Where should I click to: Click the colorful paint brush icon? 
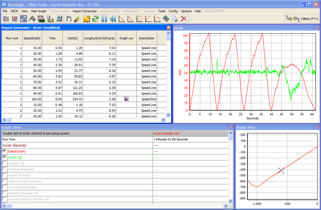[x=78, y=19]
